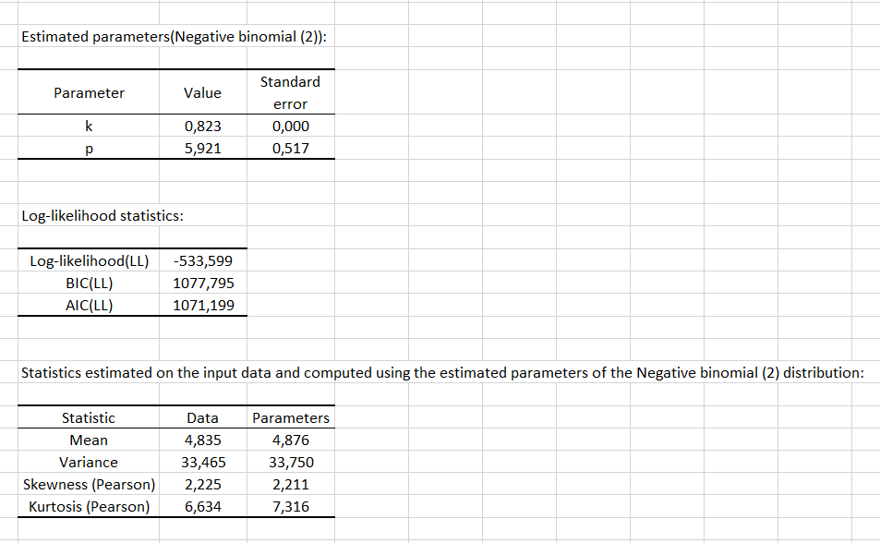This screenshot has width=880, height=543.
Task: Click the 'AIC(LL)' label cell
Action: [89, 306]
